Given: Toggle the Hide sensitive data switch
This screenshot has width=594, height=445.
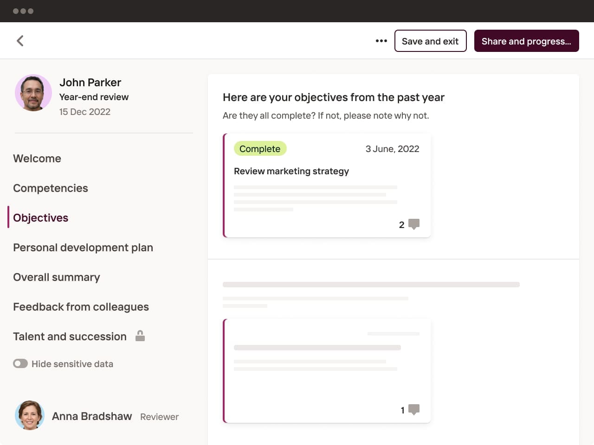Looking at the screenshot, I should point(20,364).
